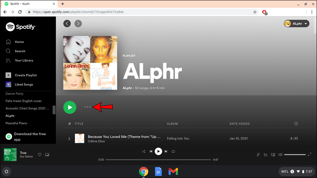Click now-playing artist Suy Galvez
Screen dimensions: 317x178
[x=26, y=157]
